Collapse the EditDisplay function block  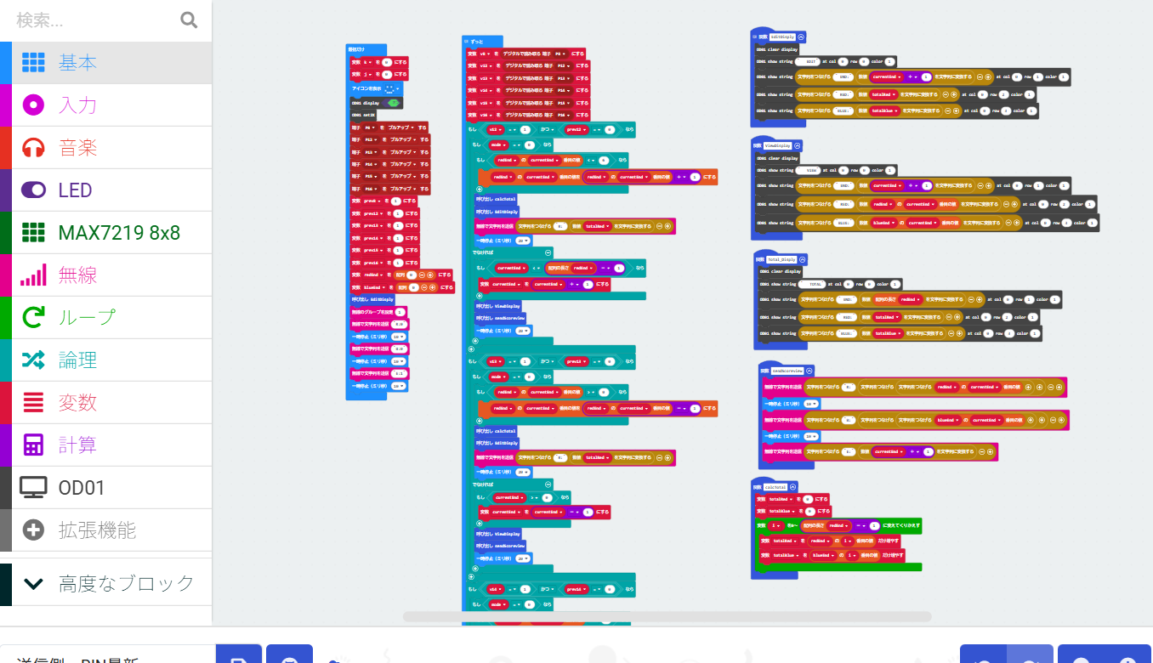802,37
